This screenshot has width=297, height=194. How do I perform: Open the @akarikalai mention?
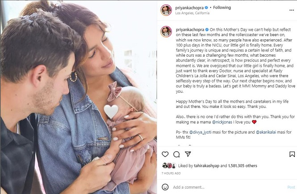point(266,132)
